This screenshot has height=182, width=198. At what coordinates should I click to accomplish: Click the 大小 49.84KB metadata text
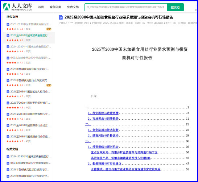[155, 23]
